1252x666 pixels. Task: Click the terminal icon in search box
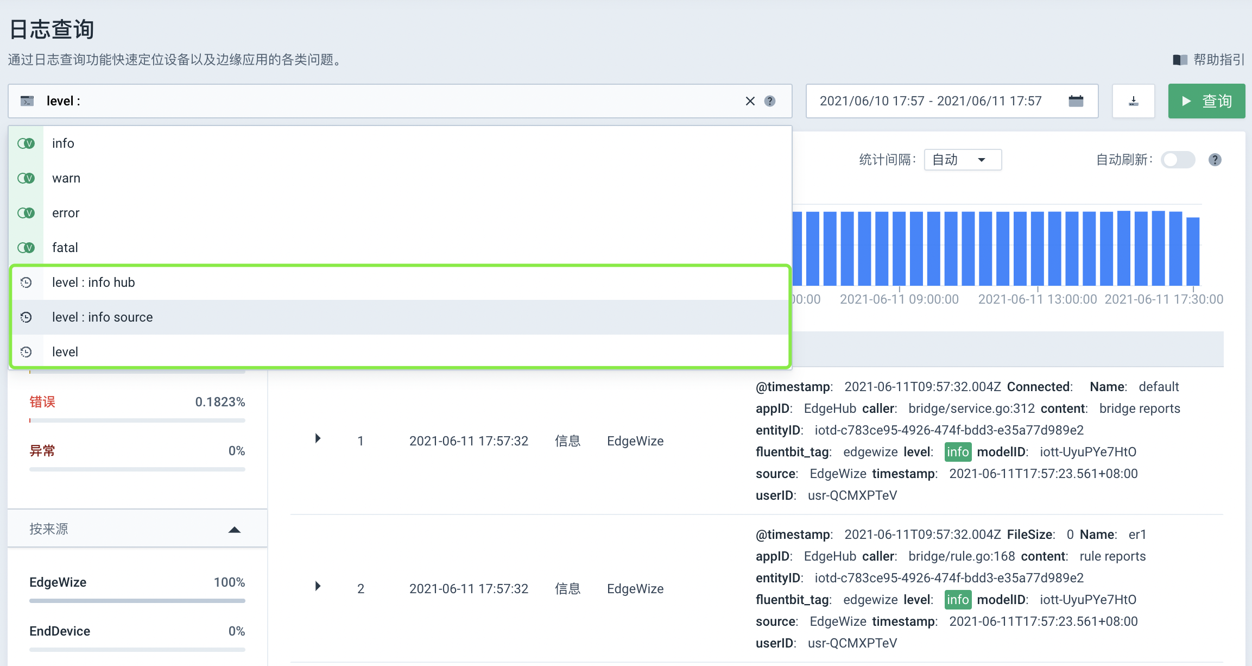[x=27, y=101]
